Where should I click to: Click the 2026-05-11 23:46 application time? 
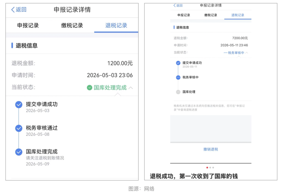pyautogui.click(x=234, y=45)
